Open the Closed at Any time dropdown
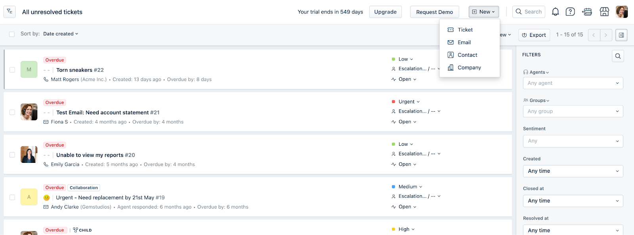This screenshot has width=634, height=235. [573, 201]
